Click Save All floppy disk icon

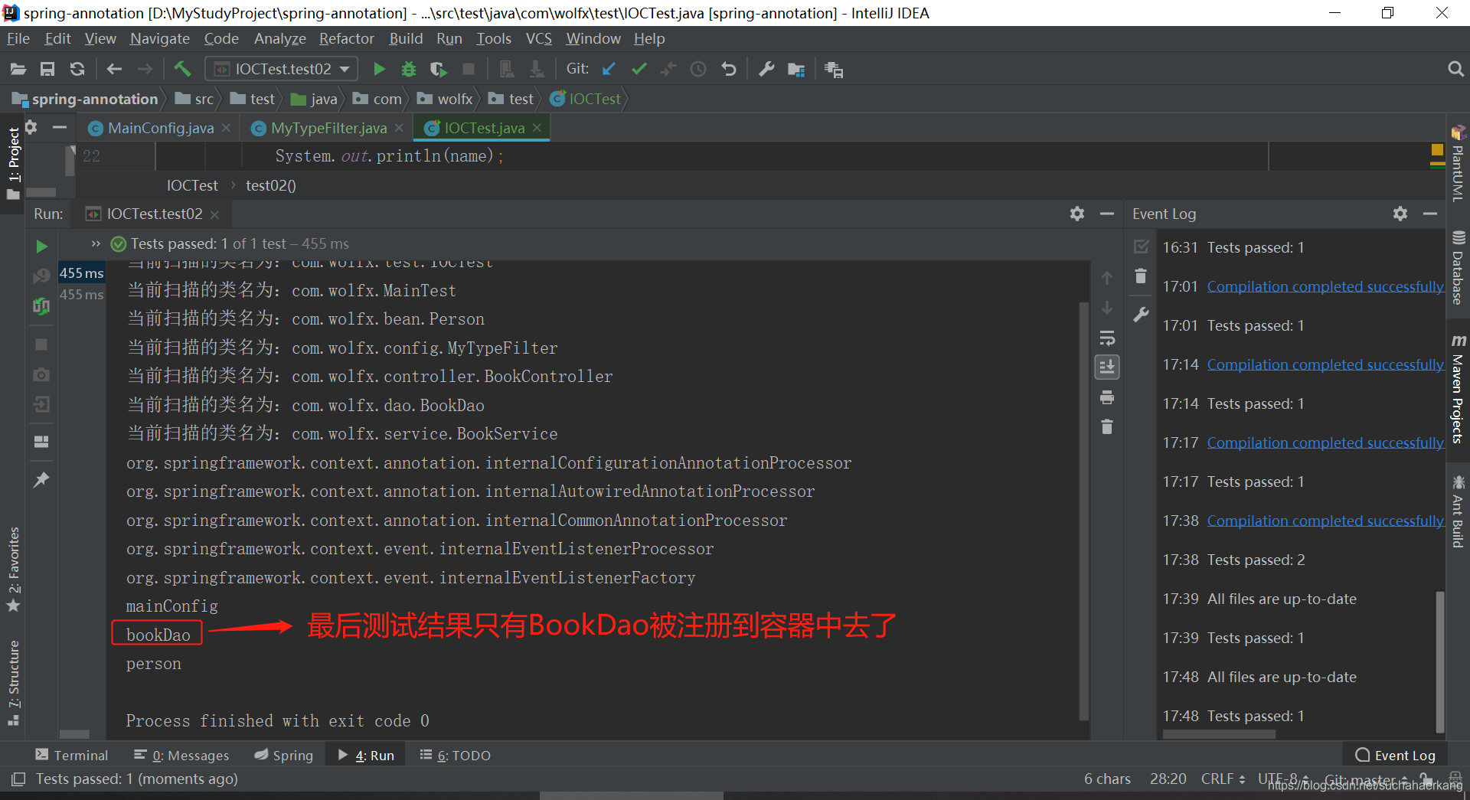[x=47, y=70]
